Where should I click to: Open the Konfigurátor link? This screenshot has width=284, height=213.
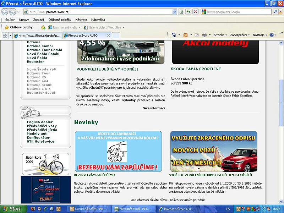point(38,138)
